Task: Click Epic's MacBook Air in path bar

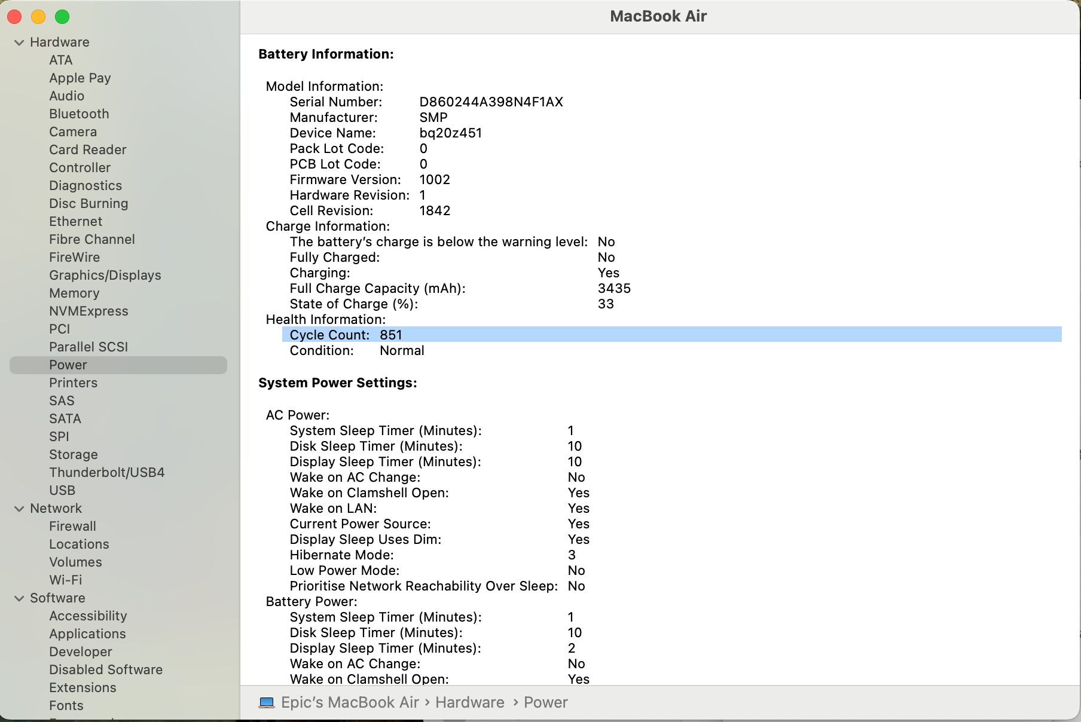Action: [x=350, y=703]
